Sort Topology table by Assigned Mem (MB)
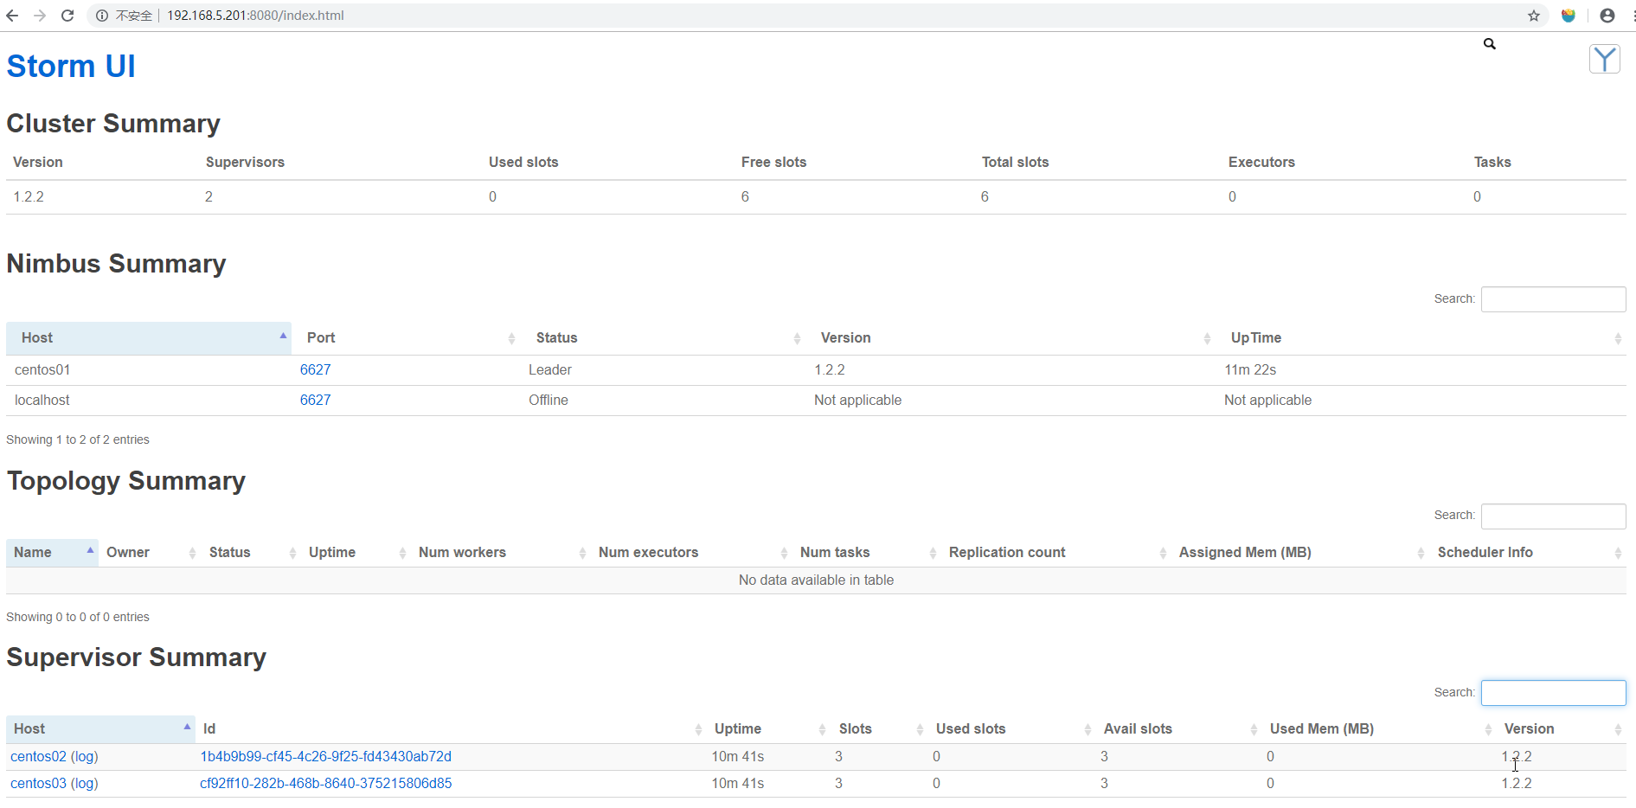This screenshot has width=1636, height=808. (1300, 553)
